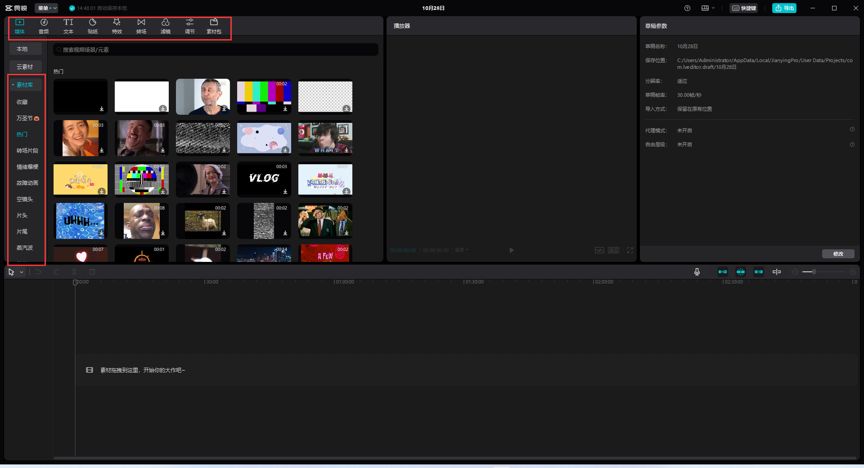Viewport: 864px width, 468px height.
Task: Select the VLOG title clip thumbnail
Action: point(264,179)
